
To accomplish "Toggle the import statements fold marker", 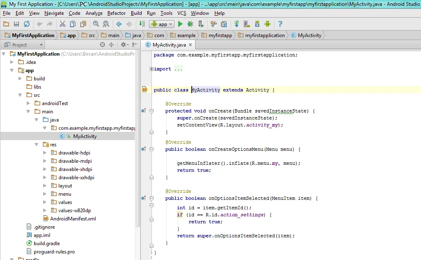I will pos(151,69).
